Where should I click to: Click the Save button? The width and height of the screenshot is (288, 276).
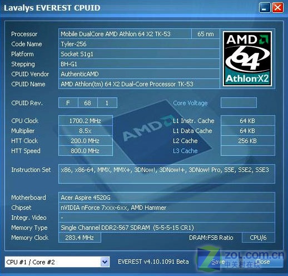point(217,262)
